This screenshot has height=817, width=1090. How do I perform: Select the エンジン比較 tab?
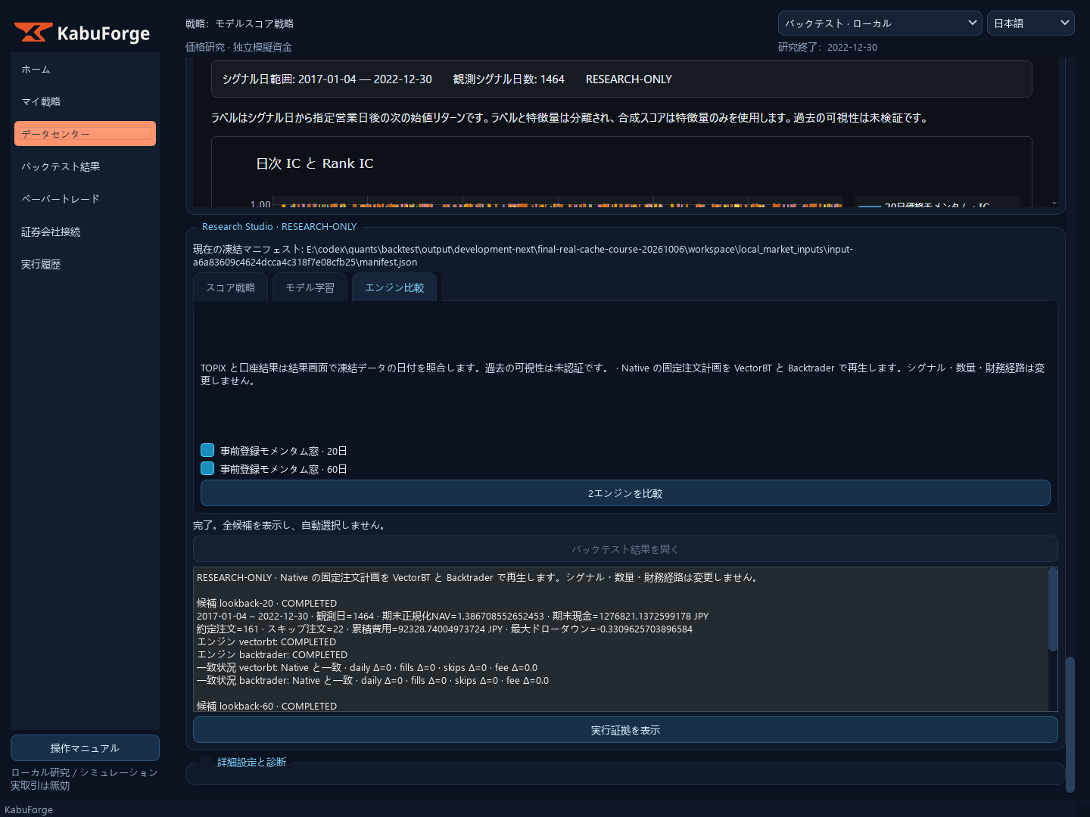[x=394, y=287]
